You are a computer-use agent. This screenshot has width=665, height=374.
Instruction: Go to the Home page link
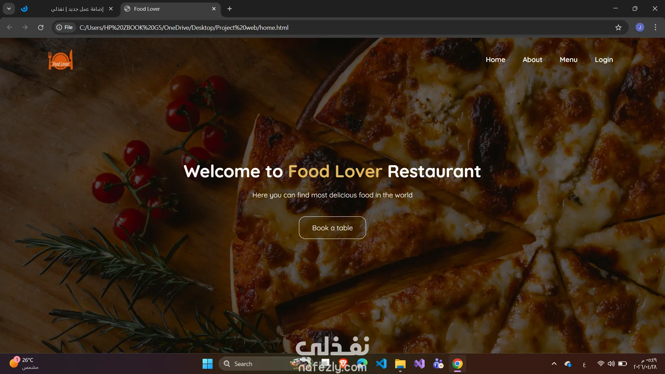[495, 60]
